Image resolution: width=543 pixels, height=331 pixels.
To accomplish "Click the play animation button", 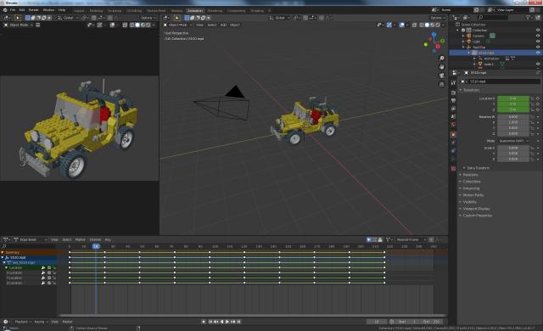I will (227, 322).
